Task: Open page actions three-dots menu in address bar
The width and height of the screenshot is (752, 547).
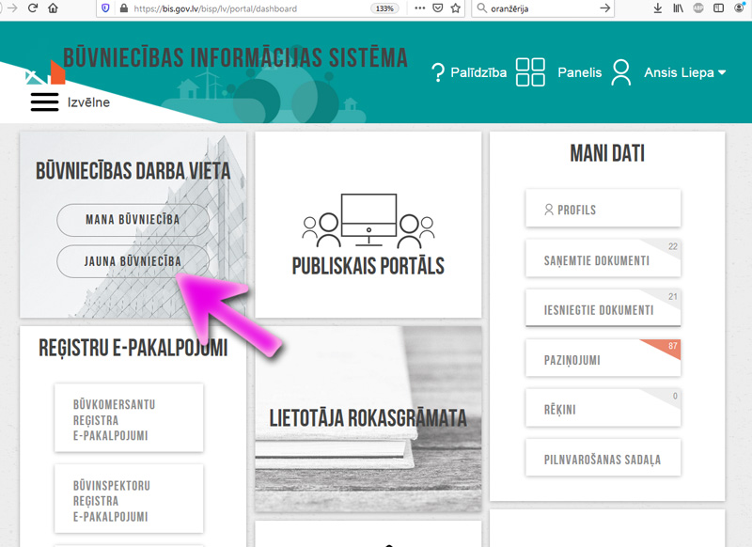Action: click(x=417, y=8)
